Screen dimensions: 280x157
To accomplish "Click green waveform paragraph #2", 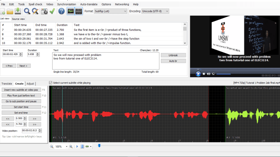I will [252, 114].
